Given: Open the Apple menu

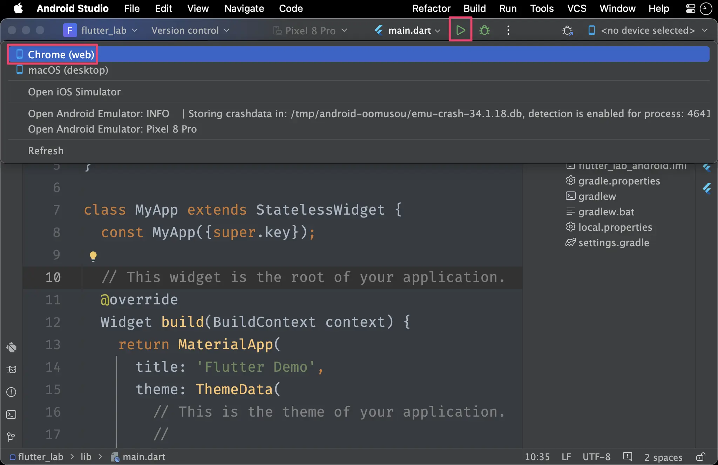Looking at the screenshot, I should 18,8.
